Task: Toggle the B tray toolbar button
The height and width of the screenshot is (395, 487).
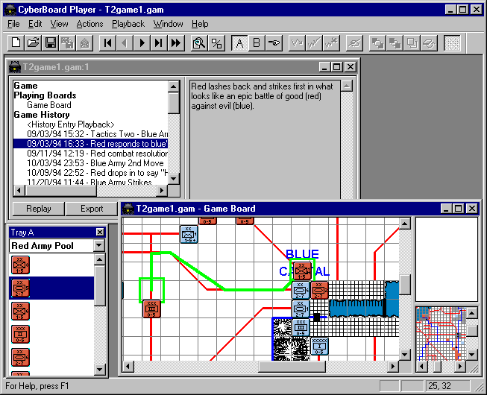Action: [x=257, y=42]
